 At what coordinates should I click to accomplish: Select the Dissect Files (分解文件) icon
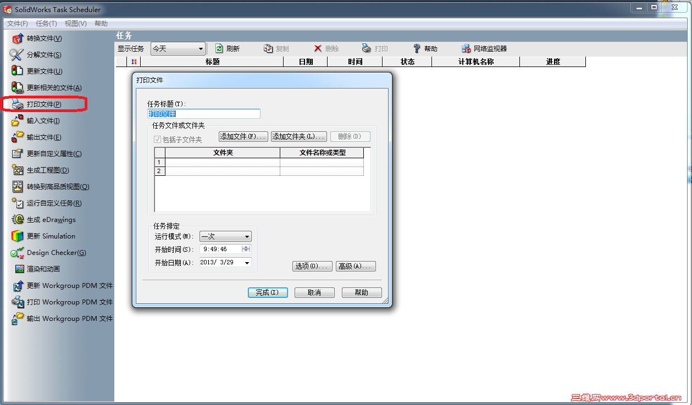click(16, 55)
